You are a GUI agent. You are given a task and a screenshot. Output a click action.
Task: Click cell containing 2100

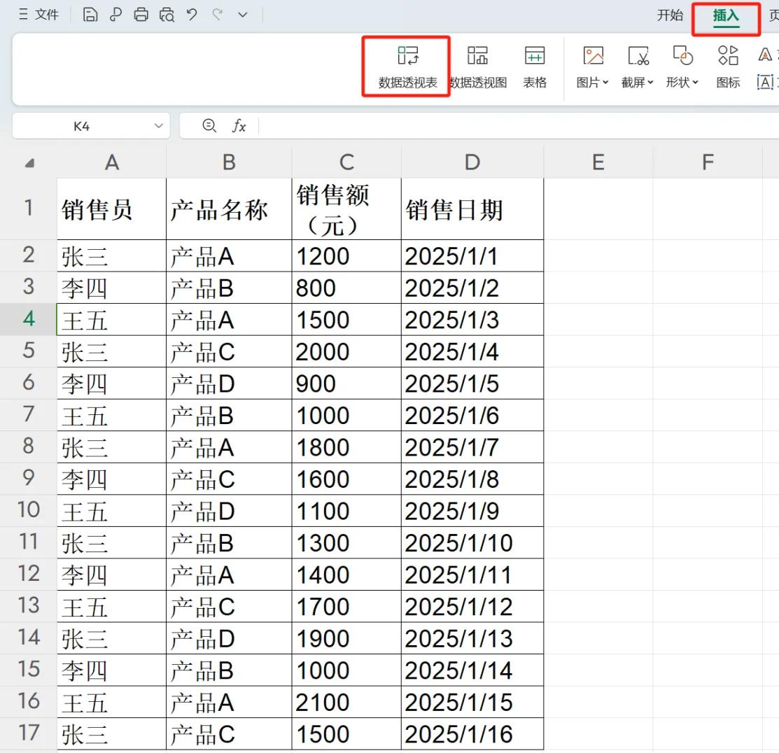346,702
